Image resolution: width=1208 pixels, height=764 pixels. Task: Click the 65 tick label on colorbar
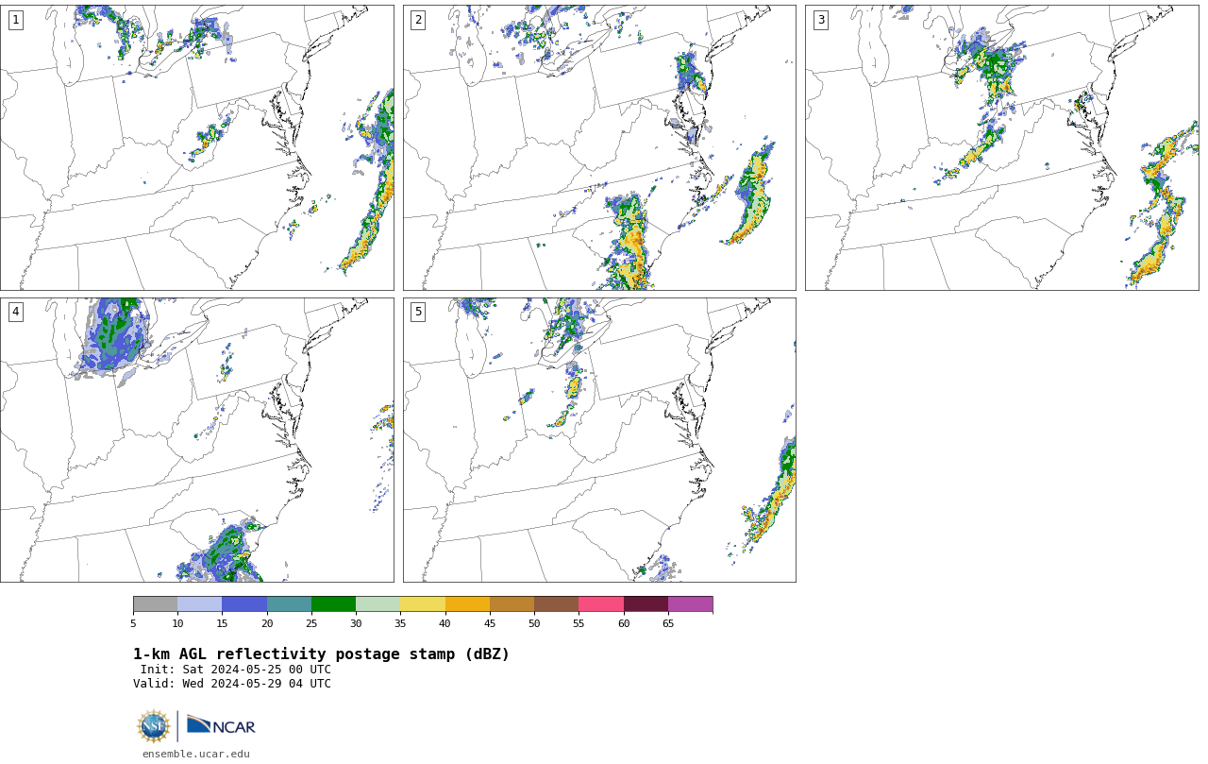tap(668, 623)
